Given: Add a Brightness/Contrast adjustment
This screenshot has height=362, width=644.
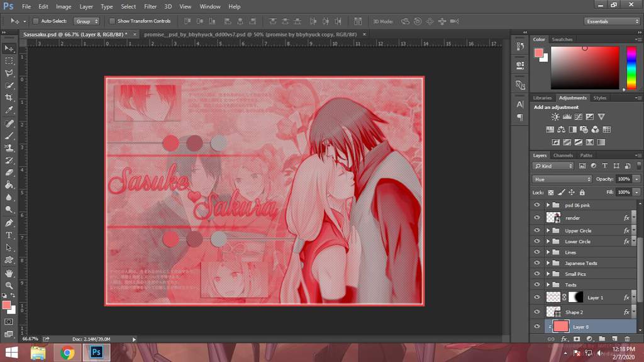Looking at the screenshot, I should pyautogui.click(x=555, y=117).
